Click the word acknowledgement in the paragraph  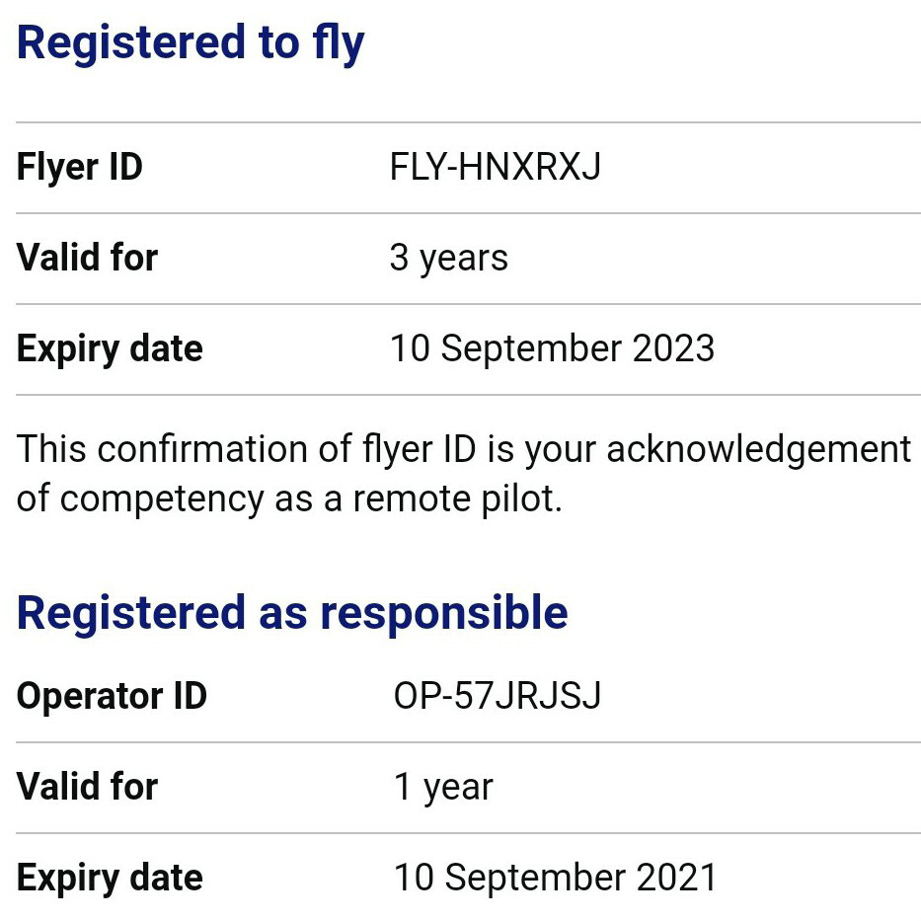tap(759, 450)
